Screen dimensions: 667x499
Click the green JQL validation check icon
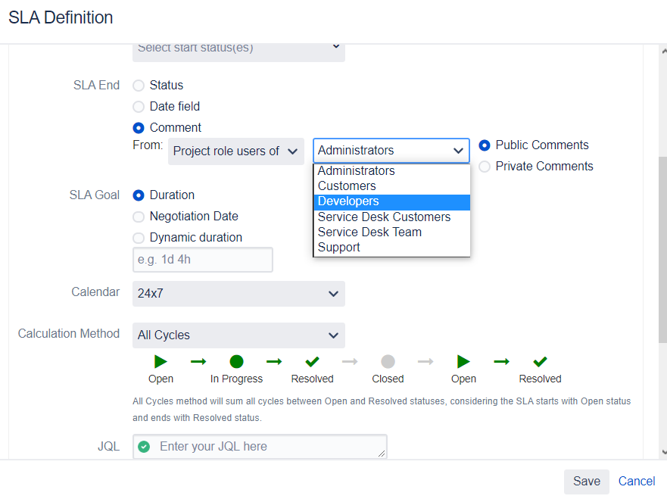coord(144,447)
